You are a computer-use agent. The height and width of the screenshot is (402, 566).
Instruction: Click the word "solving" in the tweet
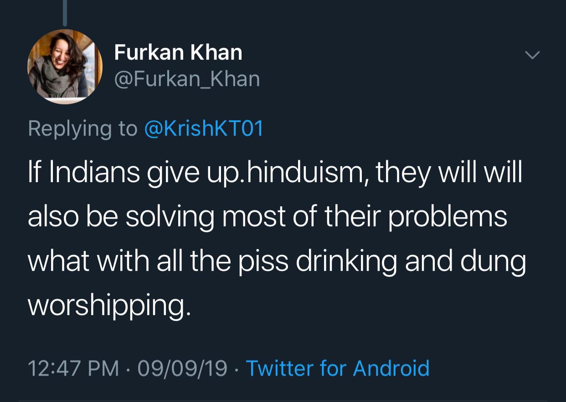click(x=170, y=217)
